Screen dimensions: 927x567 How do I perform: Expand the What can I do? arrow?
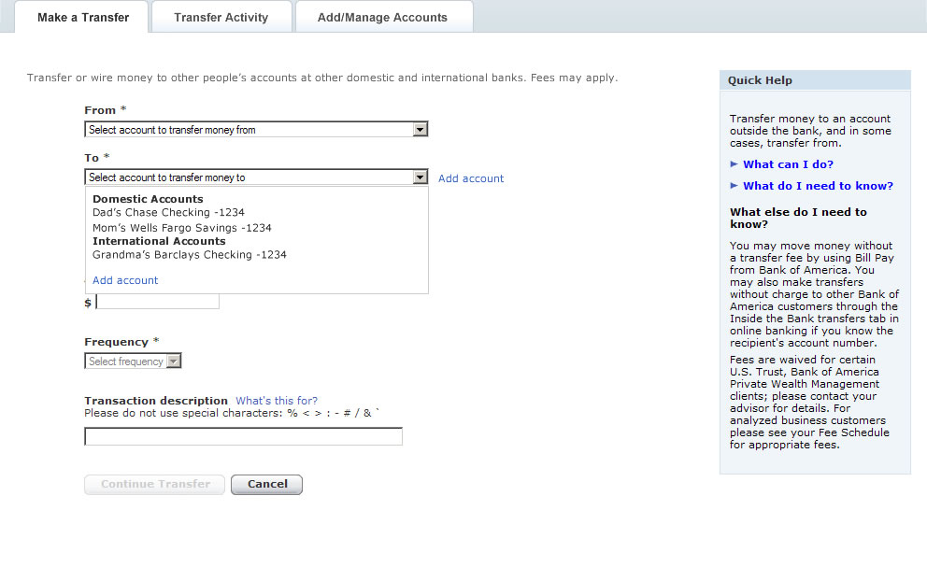[734, 163]
